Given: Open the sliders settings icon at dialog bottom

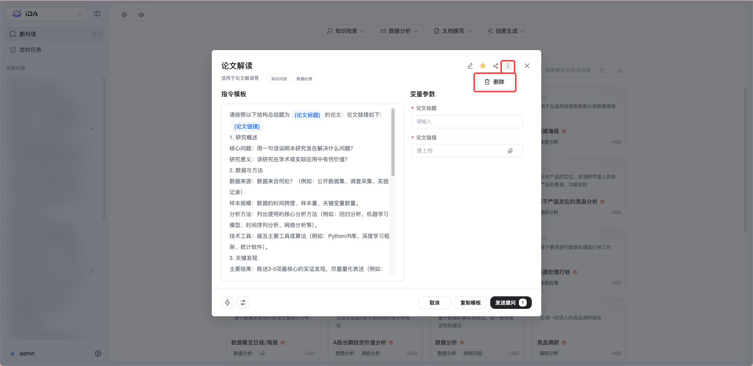Looking at the screenshot, I should [x=243, y=303].
